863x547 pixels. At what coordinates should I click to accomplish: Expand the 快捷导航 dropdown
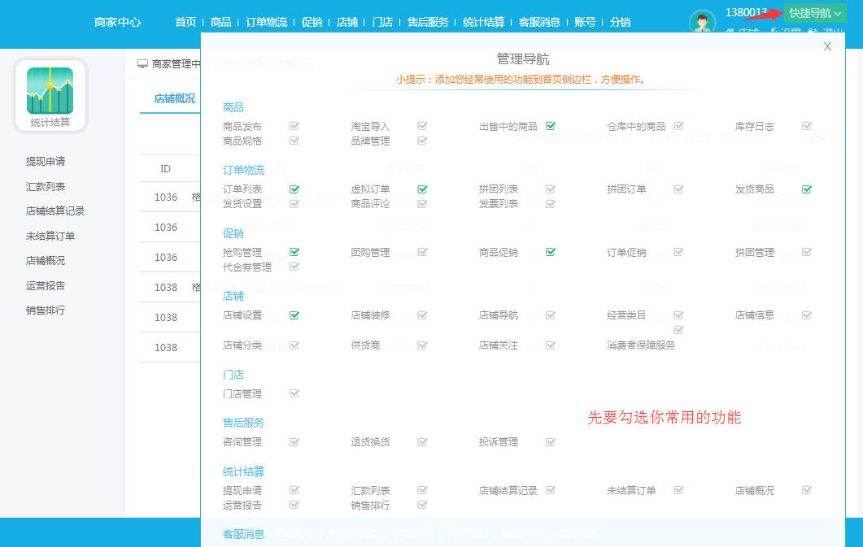815,13
